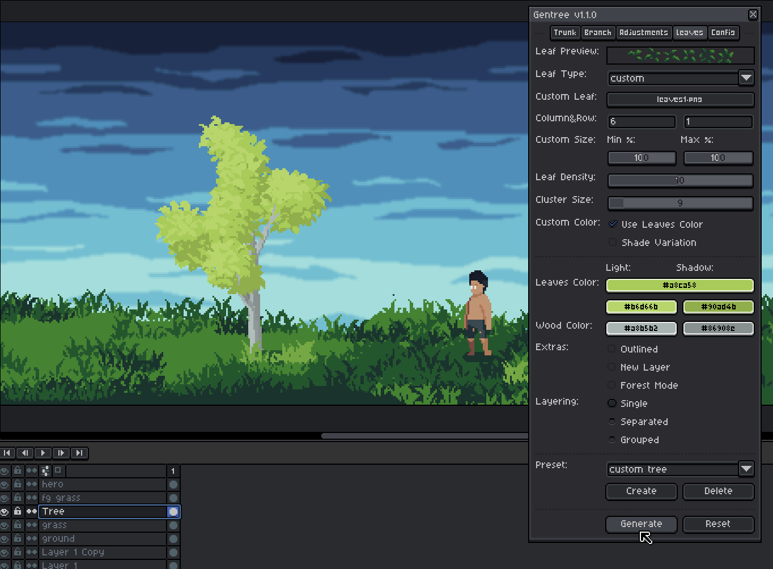Uncheck Use Leaves Color checkbox

(613, 224)
